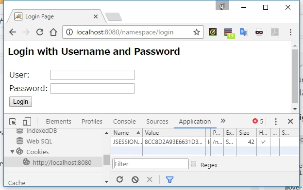
Task: Show the 5 errors indicator
Action: point(258,121)
